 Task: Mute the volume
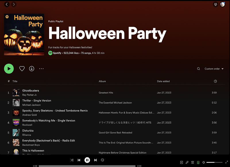click(x=204, y=162)
